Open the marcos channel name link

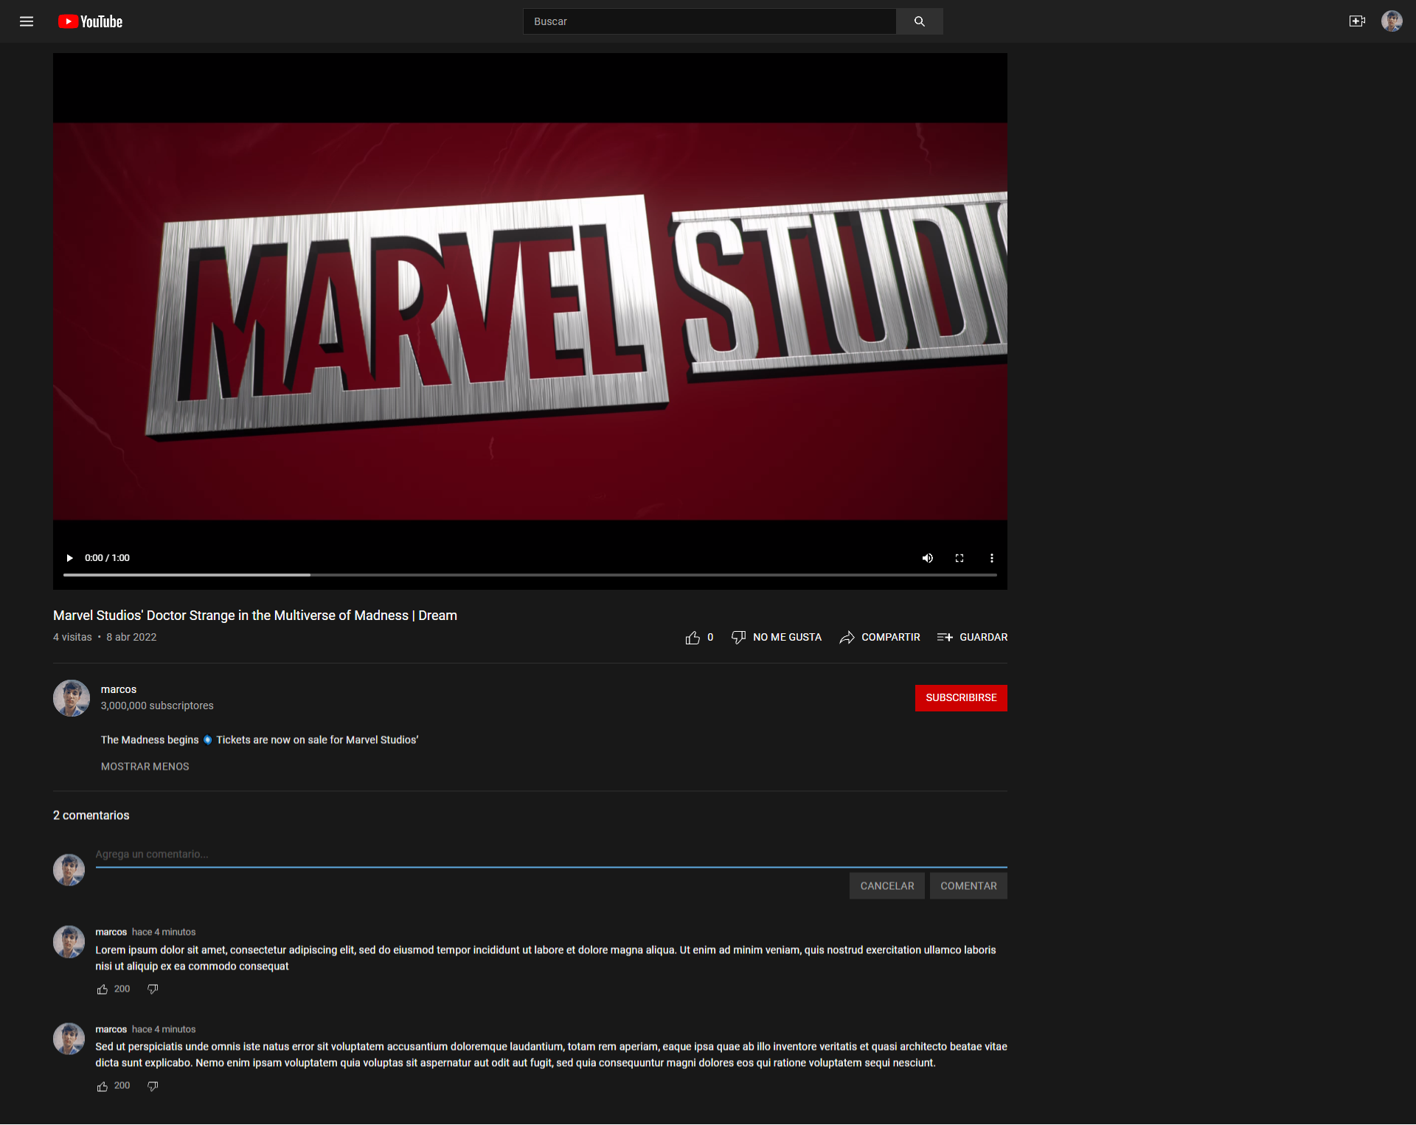click(x=119, y=689)
